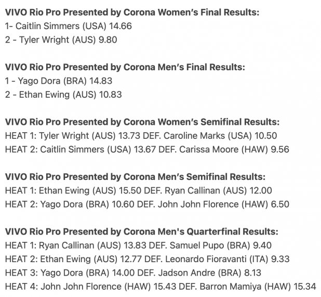The image size is (321, 297).
Task: Click the Women's Final Results heading
Action: (x=132, y=12)
